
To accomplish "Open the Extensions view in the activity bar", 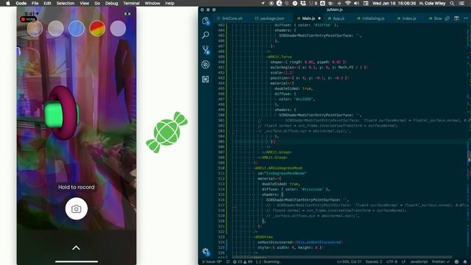I will click(205, 79).
